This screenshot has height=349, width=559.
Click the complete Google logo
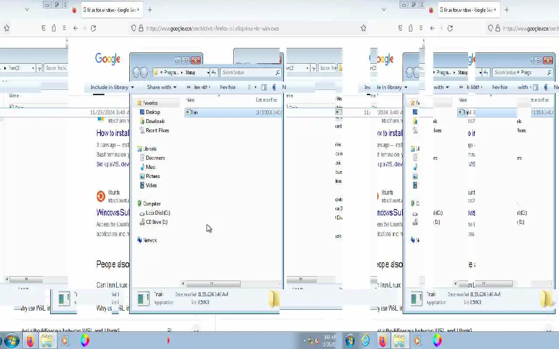click(x=108, y=59)
